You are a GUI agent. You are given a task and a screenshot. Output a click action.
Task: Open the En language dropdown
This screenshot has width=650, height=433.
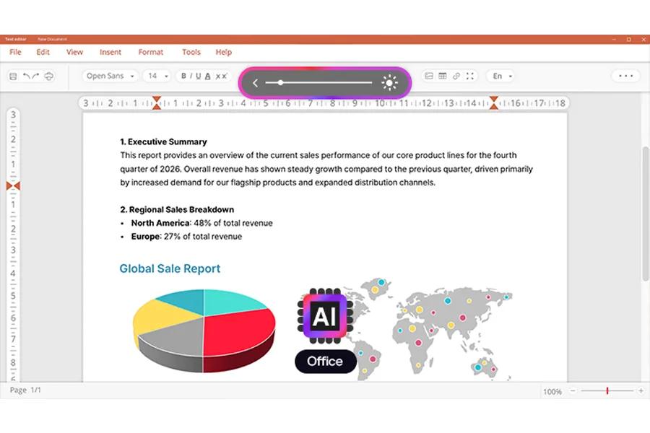[501, 76]
